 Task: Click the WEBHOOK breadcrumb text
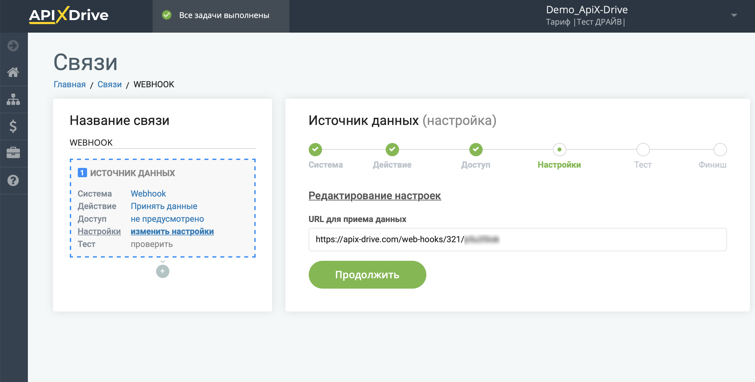(x=154, y=84)
